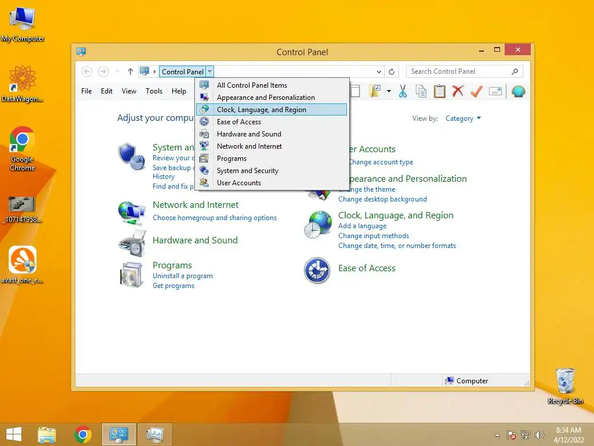
Task: Open the Help menu
Action: (x=179, y=91)
